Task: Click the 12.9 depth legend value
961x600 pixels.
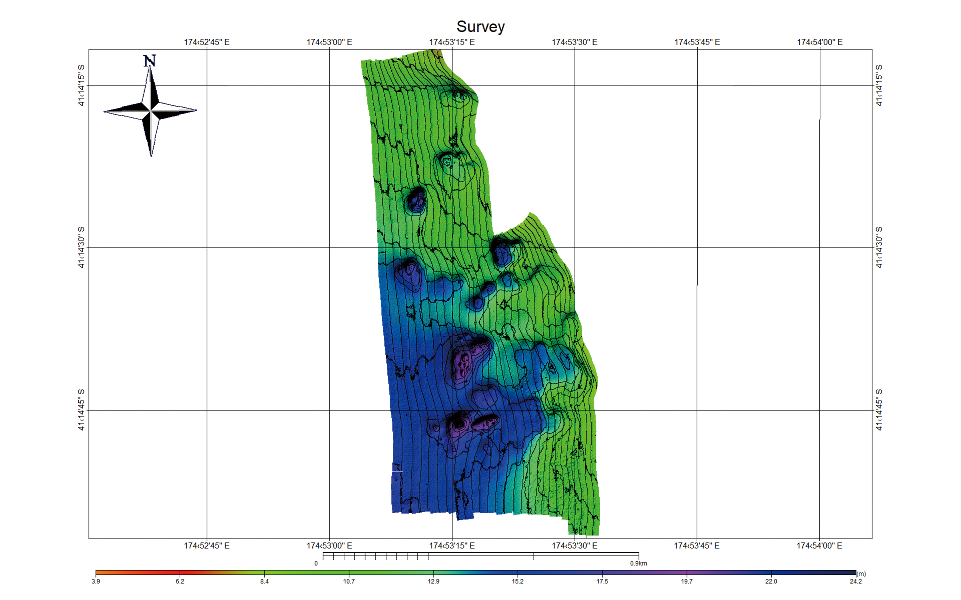Action: [x=434, y=581]
